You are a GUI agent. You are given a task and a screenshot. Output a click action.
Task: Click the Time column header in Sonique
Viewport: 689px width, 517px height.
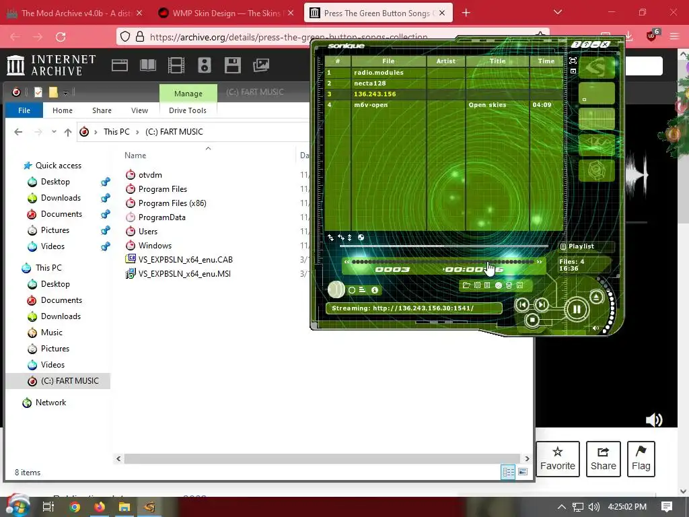(x=546, y=61)
